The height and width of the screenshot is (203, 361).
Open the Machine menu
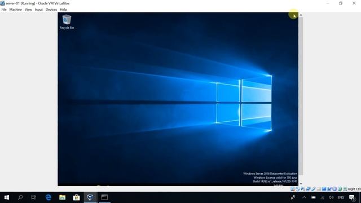[x=15, y=10]
